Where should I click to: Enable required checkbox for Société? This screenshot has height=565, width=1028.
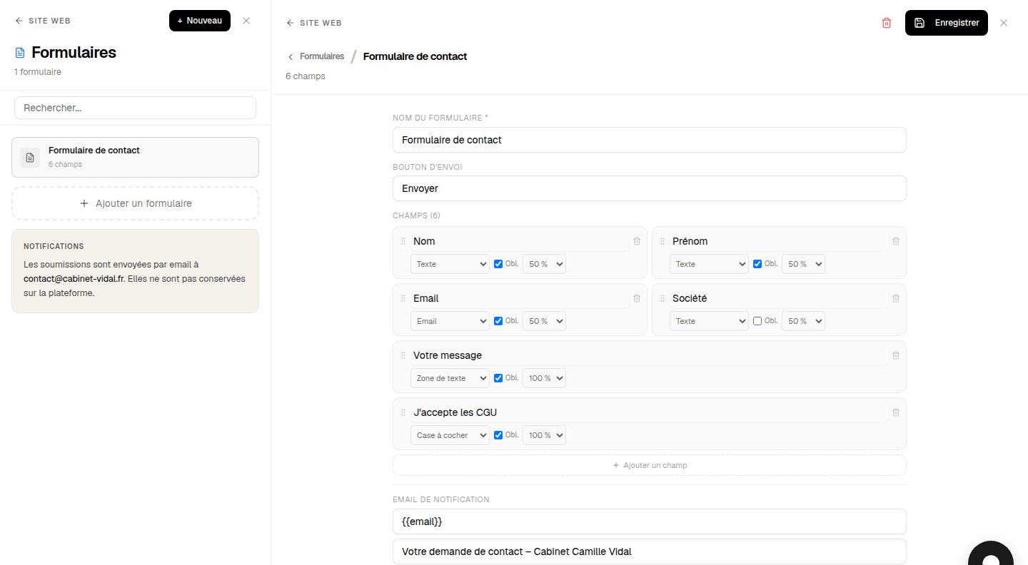click(x=757, y=321)
